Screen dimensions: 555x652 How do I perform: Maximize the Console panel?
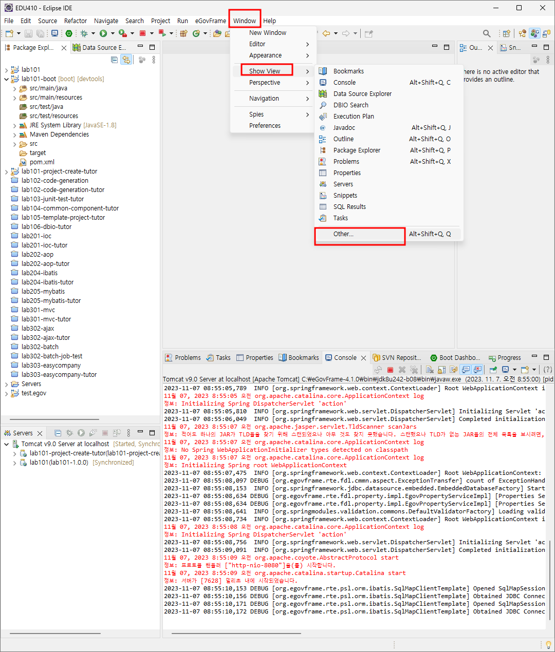(546, 357)
